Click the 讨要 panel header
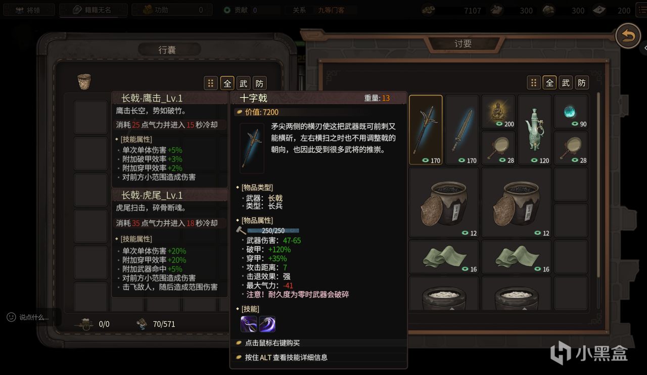The width and height of the screenshot is (647, 375). coord(463,43)
